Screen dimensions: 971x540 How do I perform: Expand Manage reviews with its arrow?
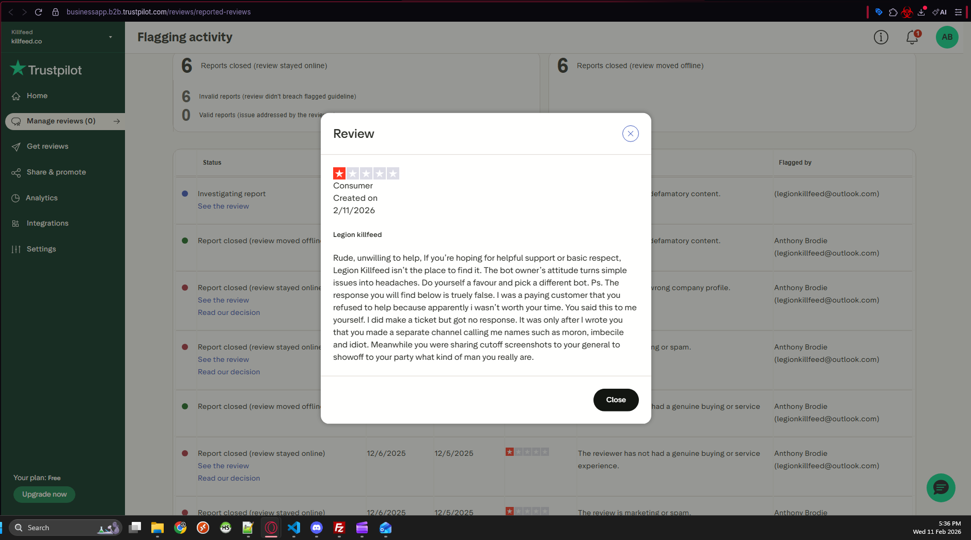coord(117,121)
